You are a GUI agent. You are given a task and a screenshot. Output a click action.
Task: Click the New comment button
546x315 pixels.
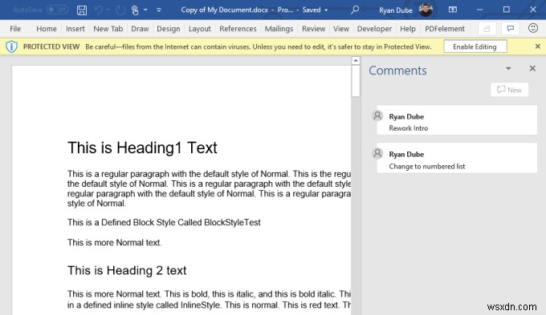[509, 90]
